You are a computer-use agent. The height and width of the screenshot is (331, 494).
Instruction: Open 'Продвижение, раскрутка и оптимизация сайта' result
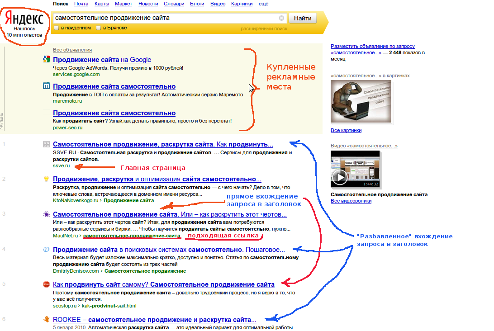[x=157, y=179]
